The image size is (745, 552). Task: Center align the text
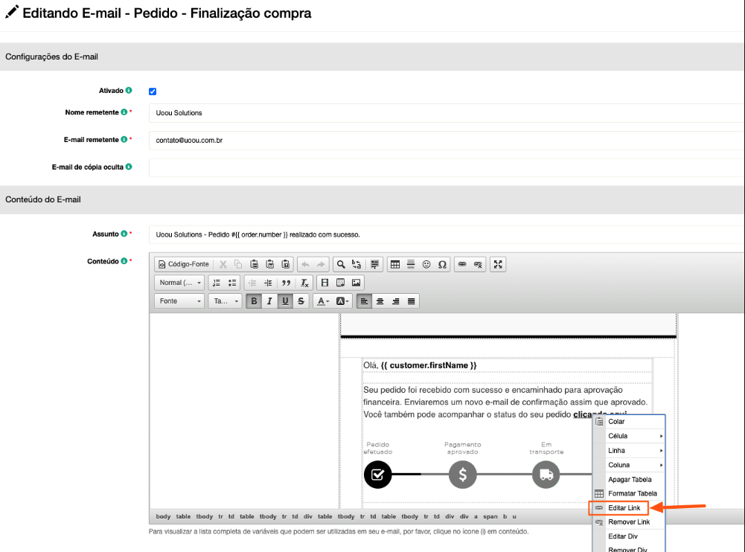380,301
